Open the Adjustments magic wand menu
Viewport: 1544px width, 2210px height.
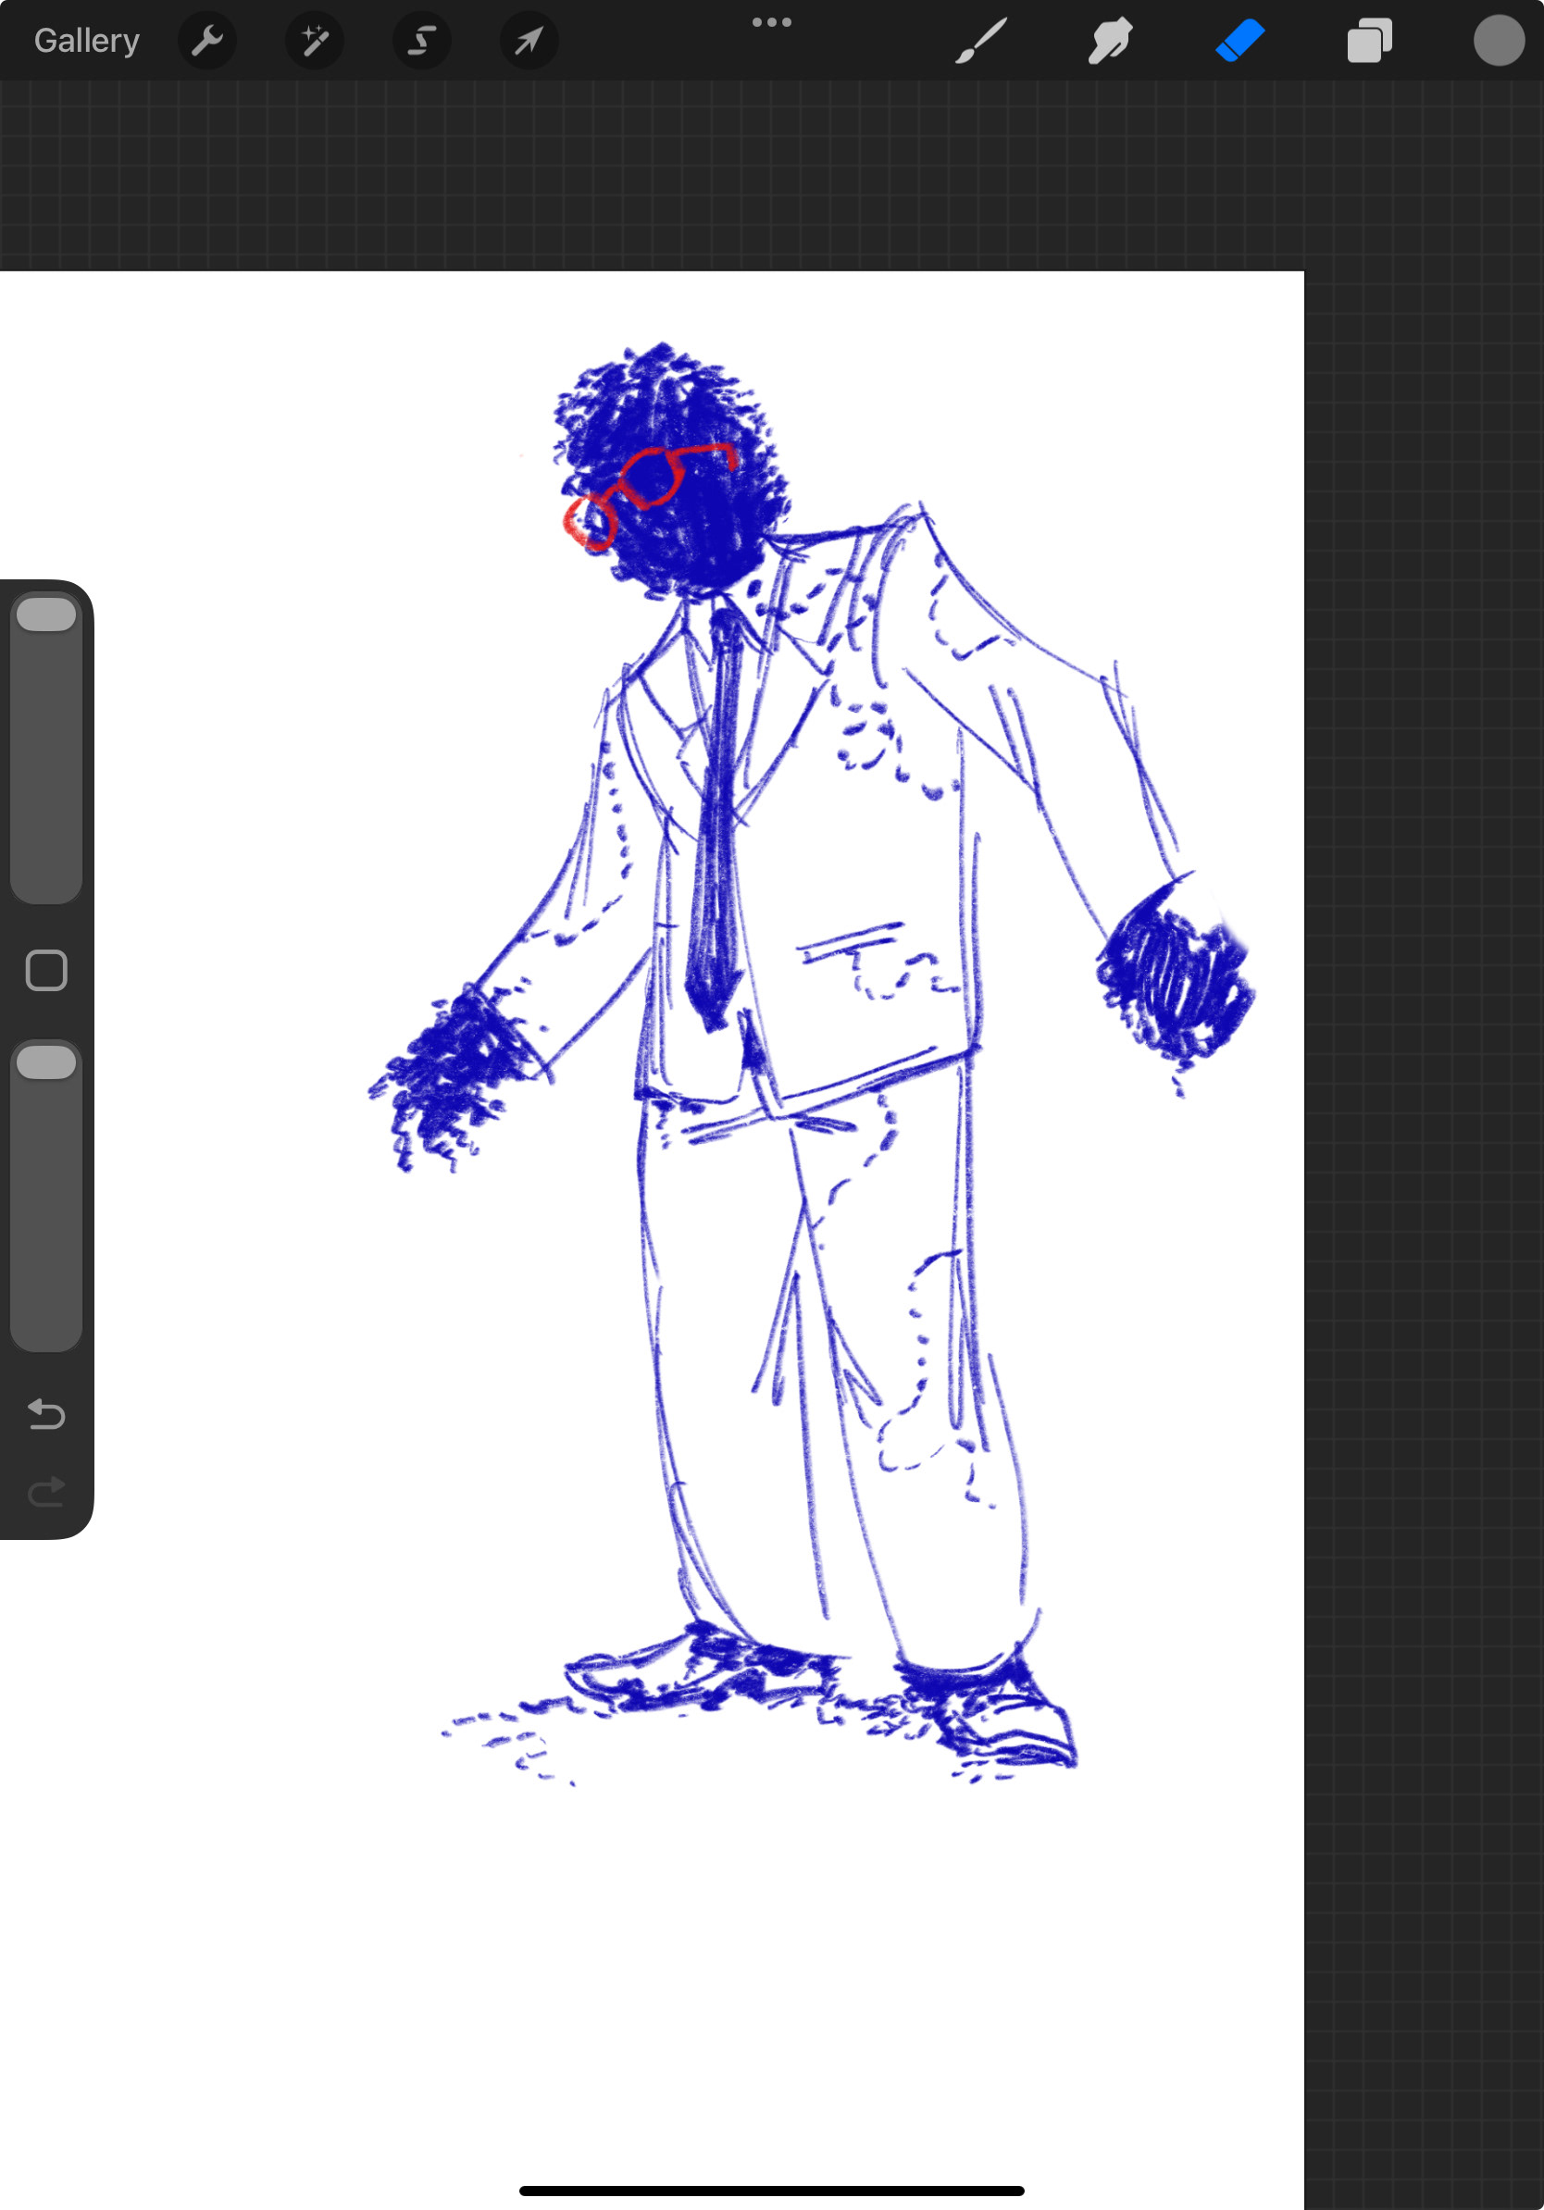coord(315,41)
